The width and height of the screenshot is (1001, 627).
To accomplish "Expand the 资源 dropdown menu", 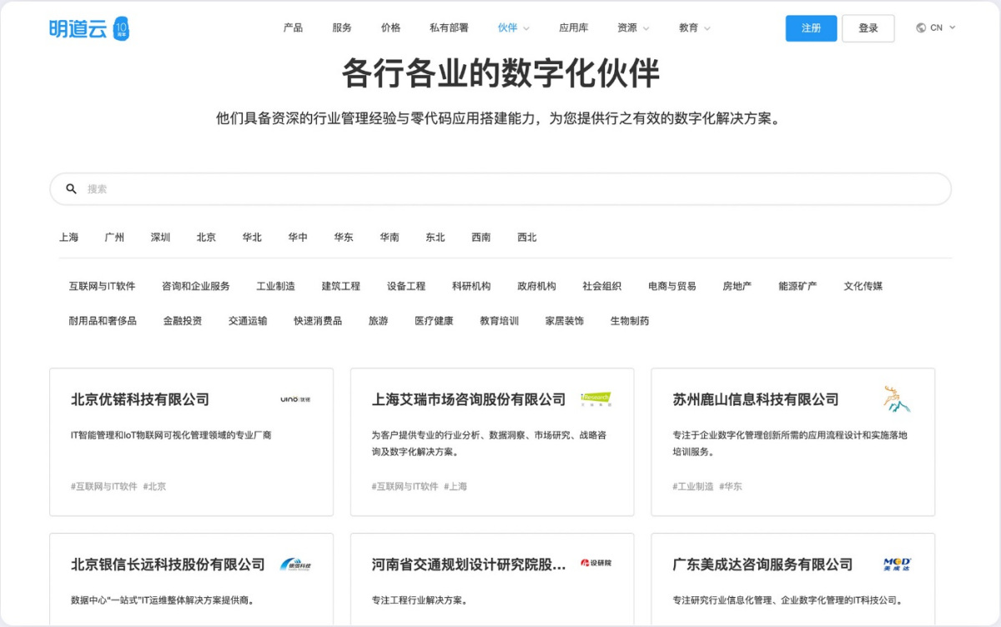I will tap(632, 28).
